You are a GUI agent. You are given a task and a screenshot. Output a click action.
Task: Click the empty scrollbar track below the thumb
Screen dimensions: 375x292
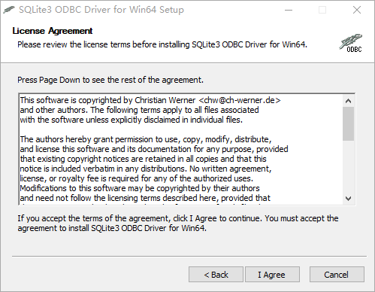point(348,167)
